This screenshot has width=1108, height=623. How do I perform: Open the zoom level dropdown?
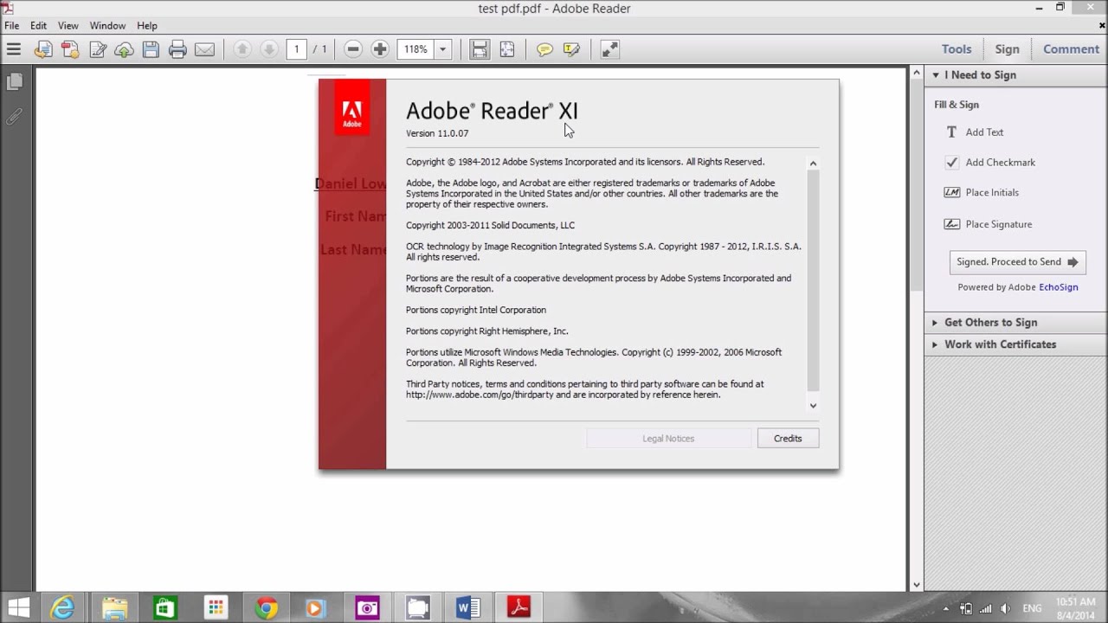point(442,49)
